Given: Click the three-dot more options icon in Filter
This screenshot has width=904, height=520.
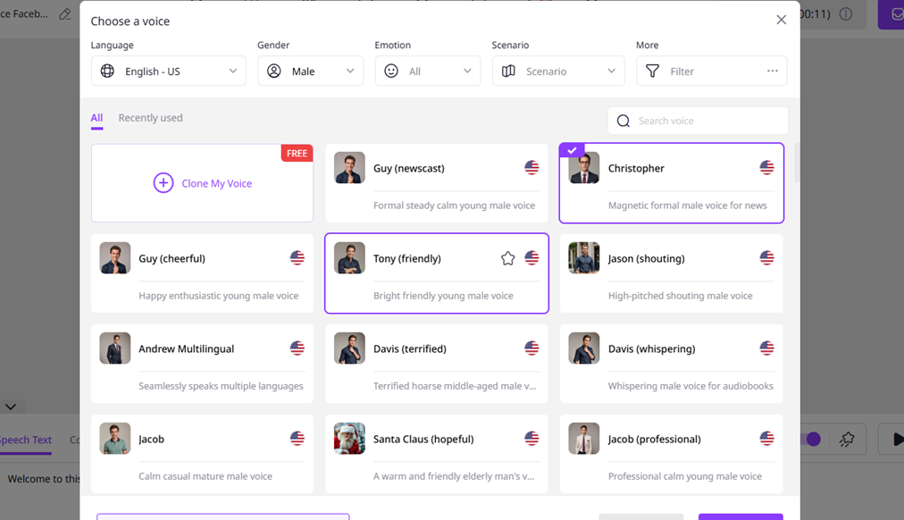Looking at the screenshot, I should [772, 71].
